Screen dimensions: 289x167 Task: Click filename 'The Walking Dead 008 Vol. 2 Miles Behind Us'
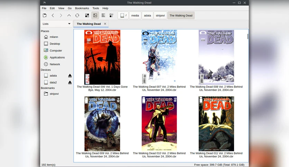216,88
